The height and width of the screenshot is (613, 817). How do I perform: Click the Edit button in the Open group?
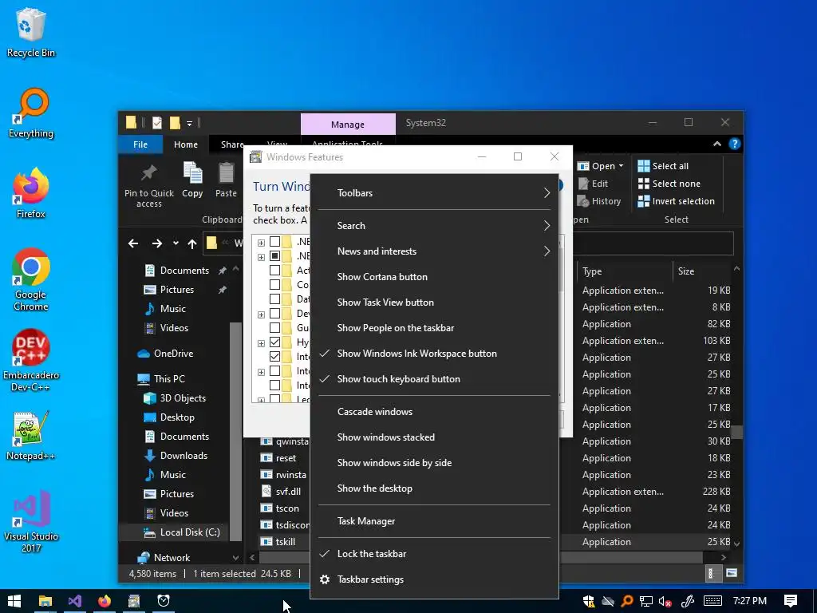[594, 184]
